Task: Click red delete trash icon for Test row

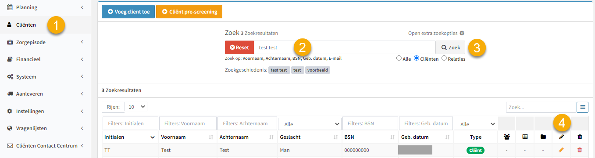Action: pos(580,150)
